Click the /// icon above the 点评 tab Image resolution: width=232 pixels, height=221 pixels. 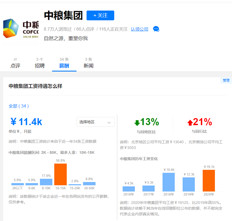pyautogui.click(x=15, y=59)
